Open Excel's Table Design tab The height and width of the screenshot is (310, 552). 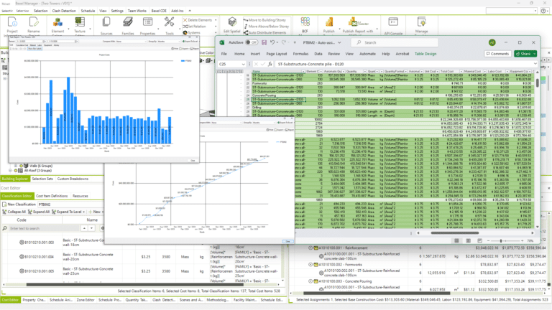point(425,54)
